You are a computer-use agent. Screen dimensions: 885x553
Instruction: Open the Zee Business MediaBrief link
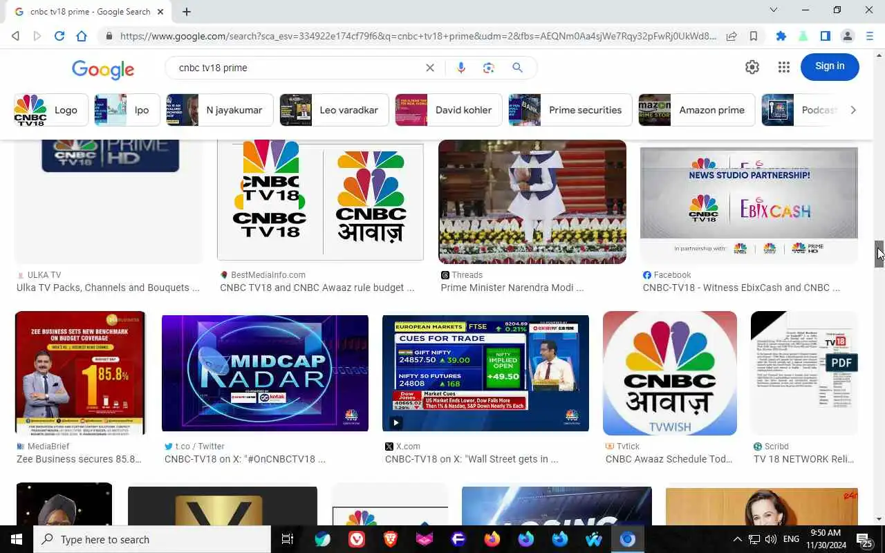pos(79,459)
